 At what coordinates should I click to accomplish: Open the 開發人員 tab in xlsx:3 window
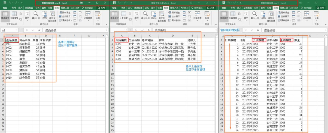(65, 8)
